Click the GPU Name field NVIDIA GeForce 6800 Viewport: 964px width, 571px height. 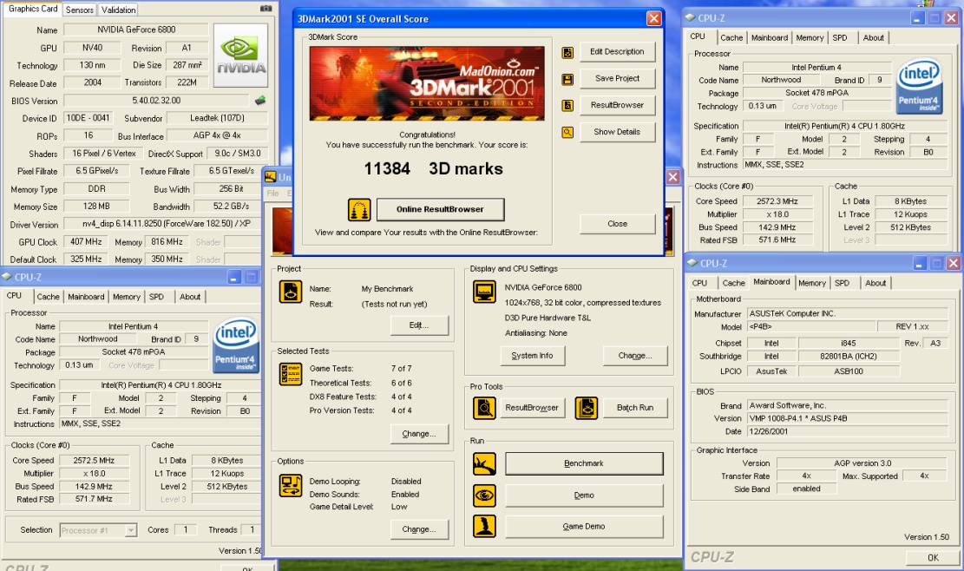(x=136, y=30)
